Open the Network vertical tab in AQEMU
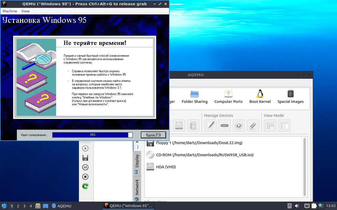The height and width of the screenshot is (210, 337). coord(137,190)
